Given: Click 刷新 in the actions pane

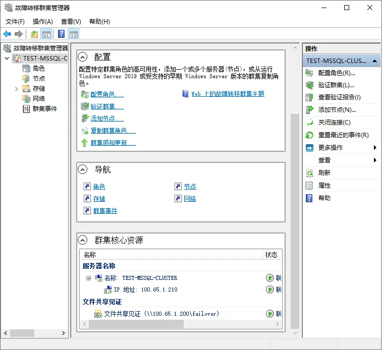Looking at the screenshot, I should click(x=324, y=173).
